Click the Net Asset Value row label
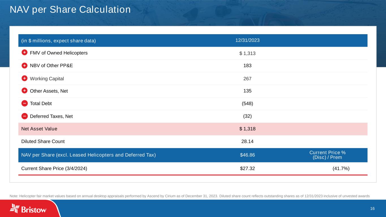 [39, 129]
